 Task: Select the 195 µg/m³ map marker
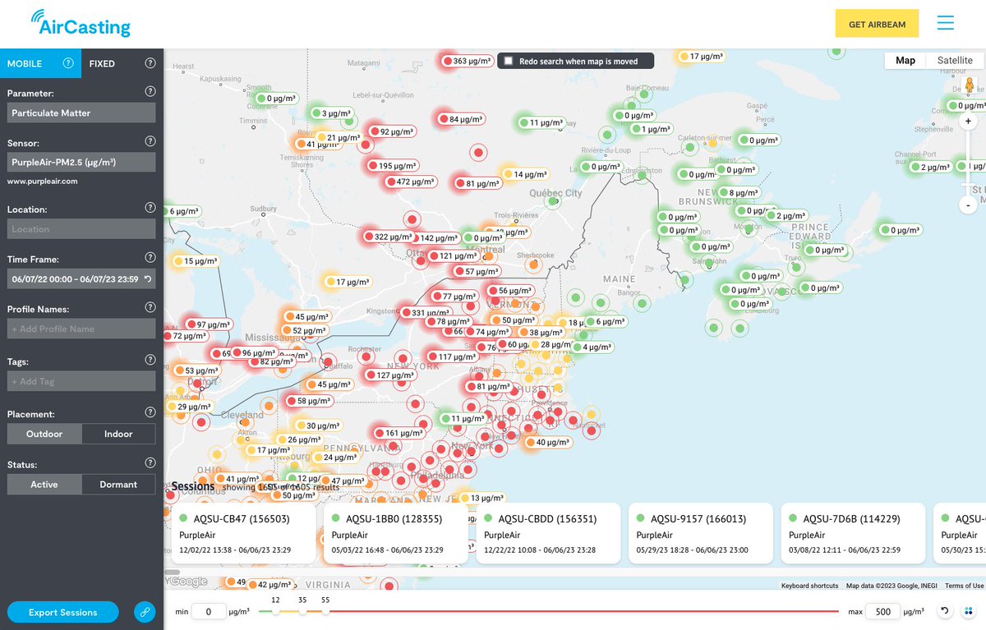click(x=391, y=165)
